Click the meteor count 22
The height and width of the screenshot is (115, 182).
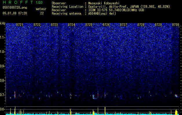click(42, 13)
